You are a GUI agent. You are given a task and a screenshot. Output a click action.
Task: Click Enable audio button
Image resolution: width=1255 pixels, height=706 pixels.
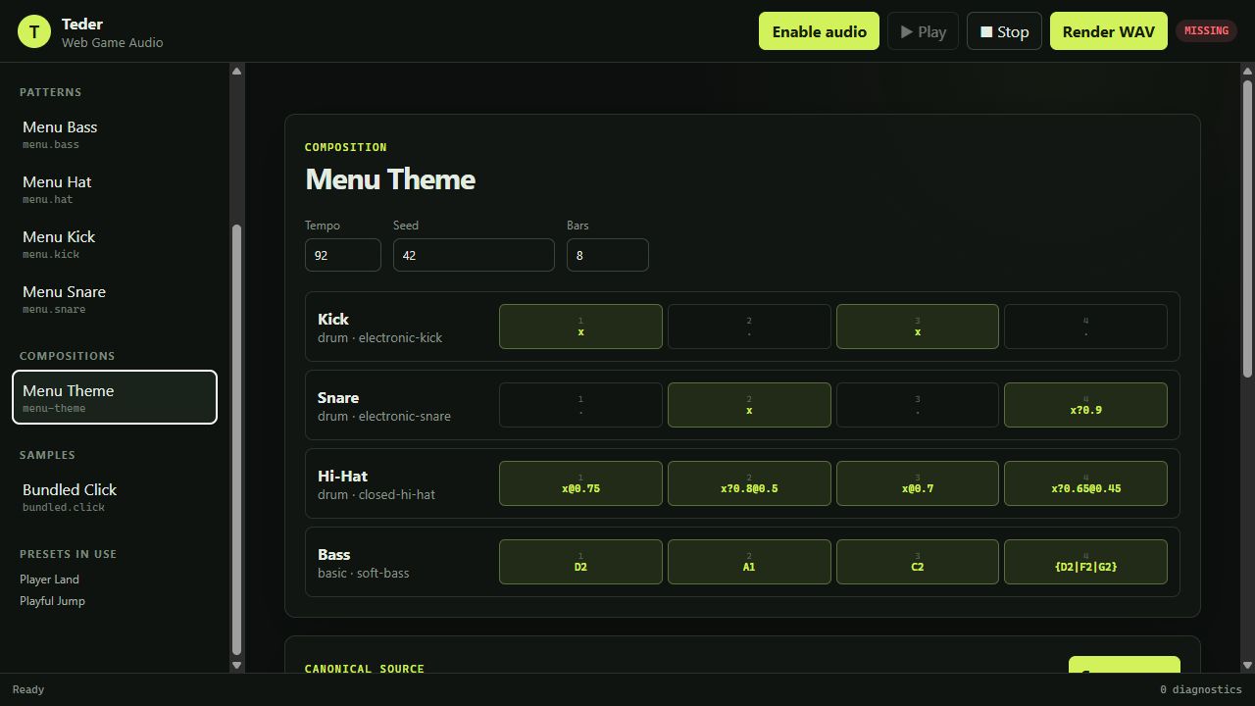click(x=819, y=31)
